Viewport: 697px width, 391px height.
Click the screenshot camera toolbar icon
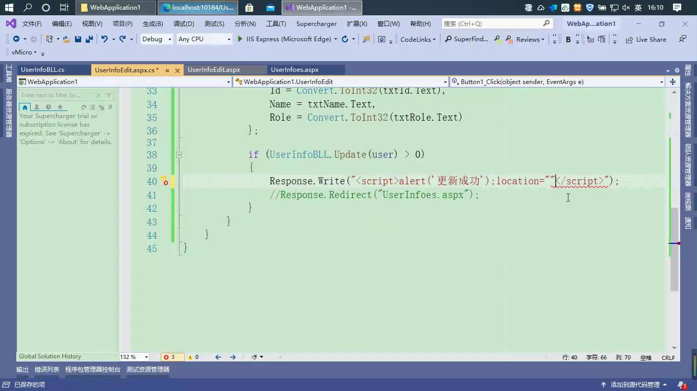tap(382, 39)
